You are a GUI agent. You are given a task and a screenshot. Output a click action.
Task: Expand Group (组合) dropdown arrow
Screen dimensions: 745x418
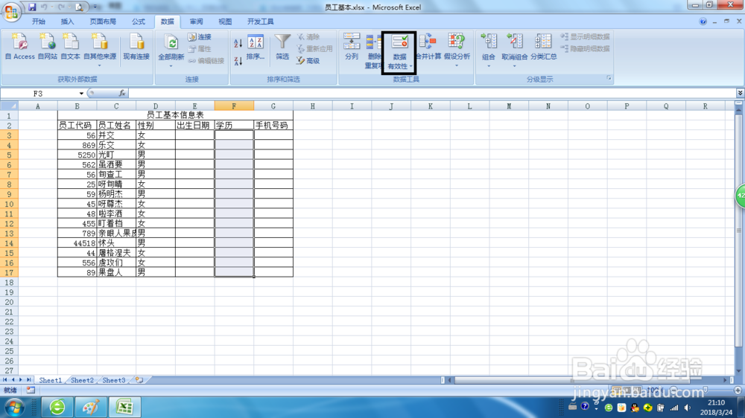coord(489,65)
